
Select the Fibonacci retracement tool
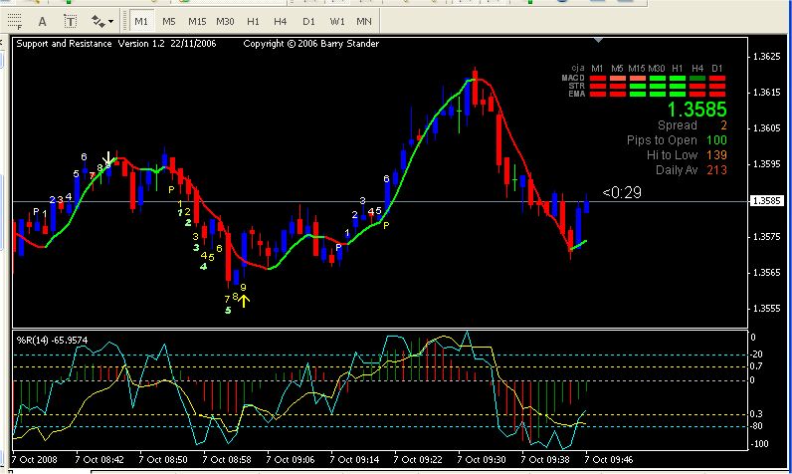13,20
